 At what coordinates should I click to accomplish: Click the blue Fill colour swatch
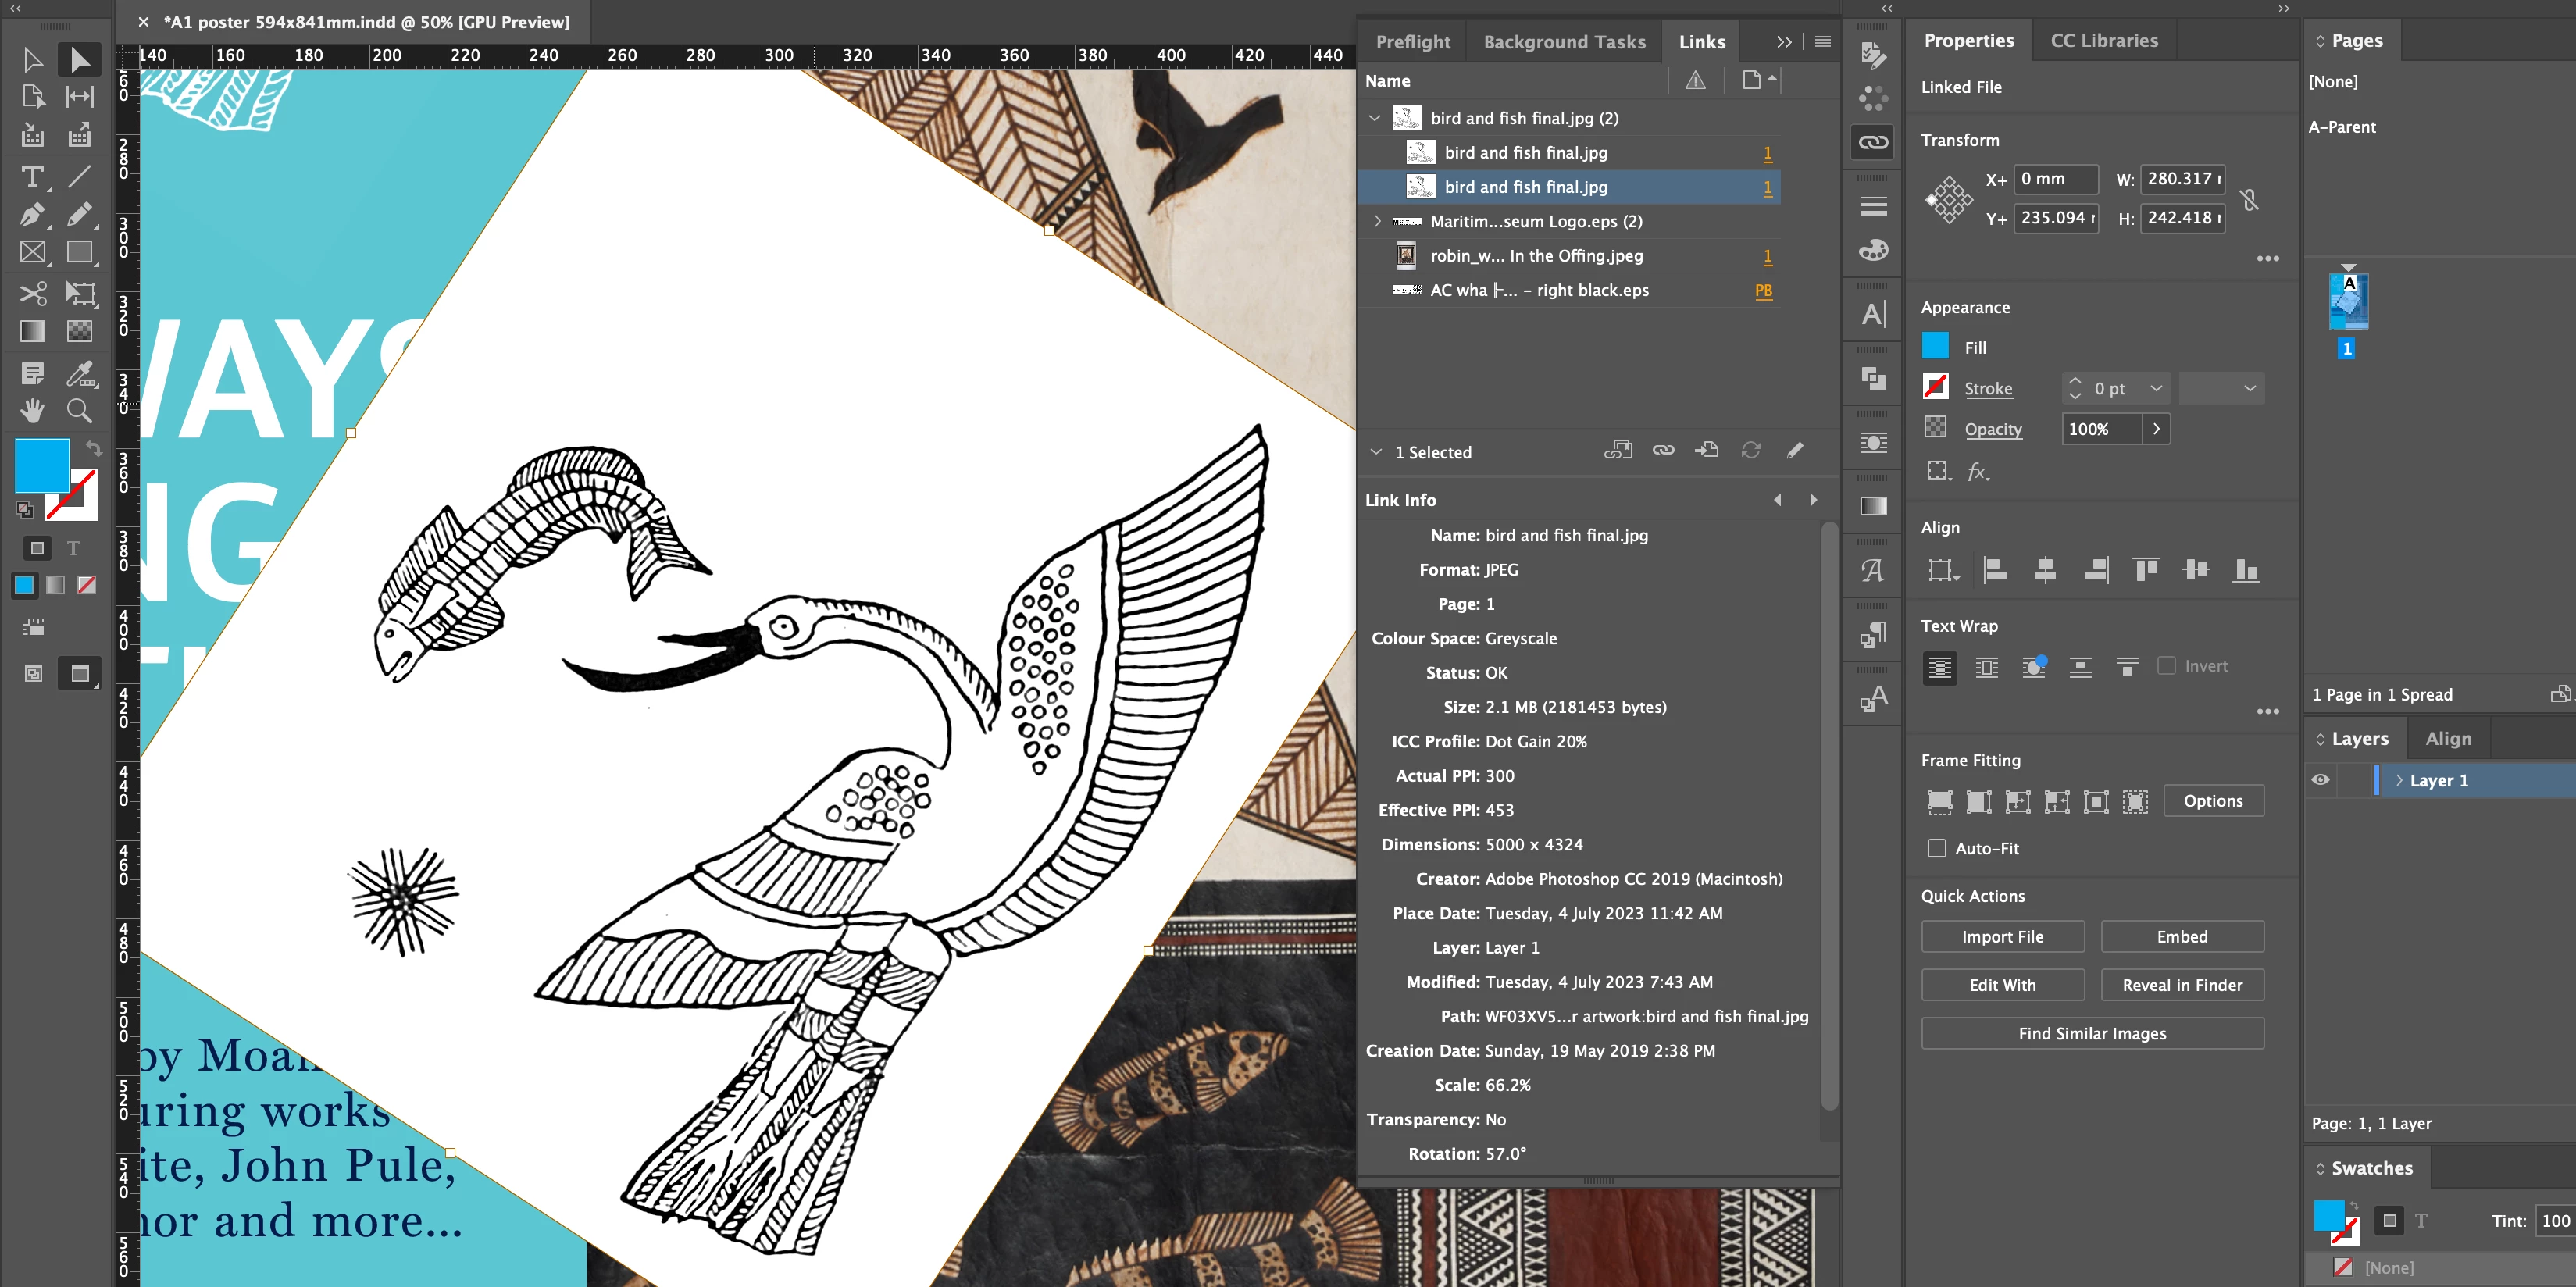tap(1935, 347)
